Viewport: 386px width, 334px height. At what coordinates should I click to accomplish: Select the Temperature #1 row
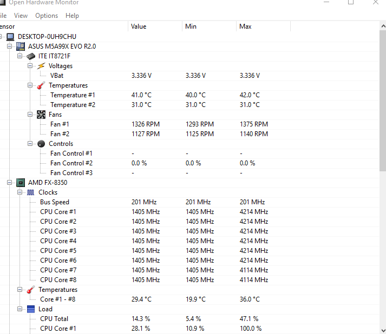(x=189, y=95)
